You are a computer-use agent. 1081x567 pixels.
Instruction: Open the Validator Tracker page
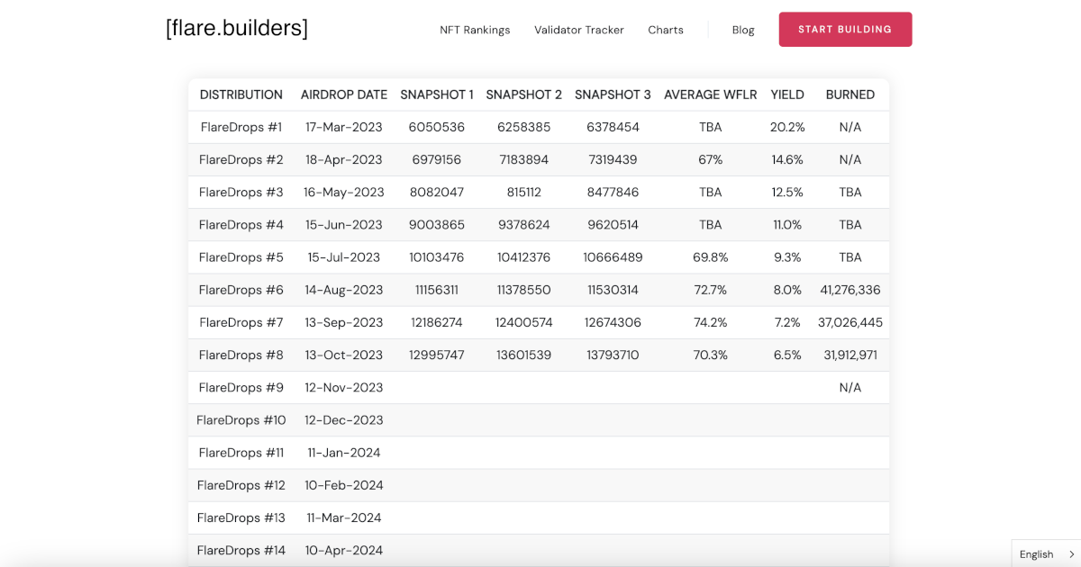point(579,30)
